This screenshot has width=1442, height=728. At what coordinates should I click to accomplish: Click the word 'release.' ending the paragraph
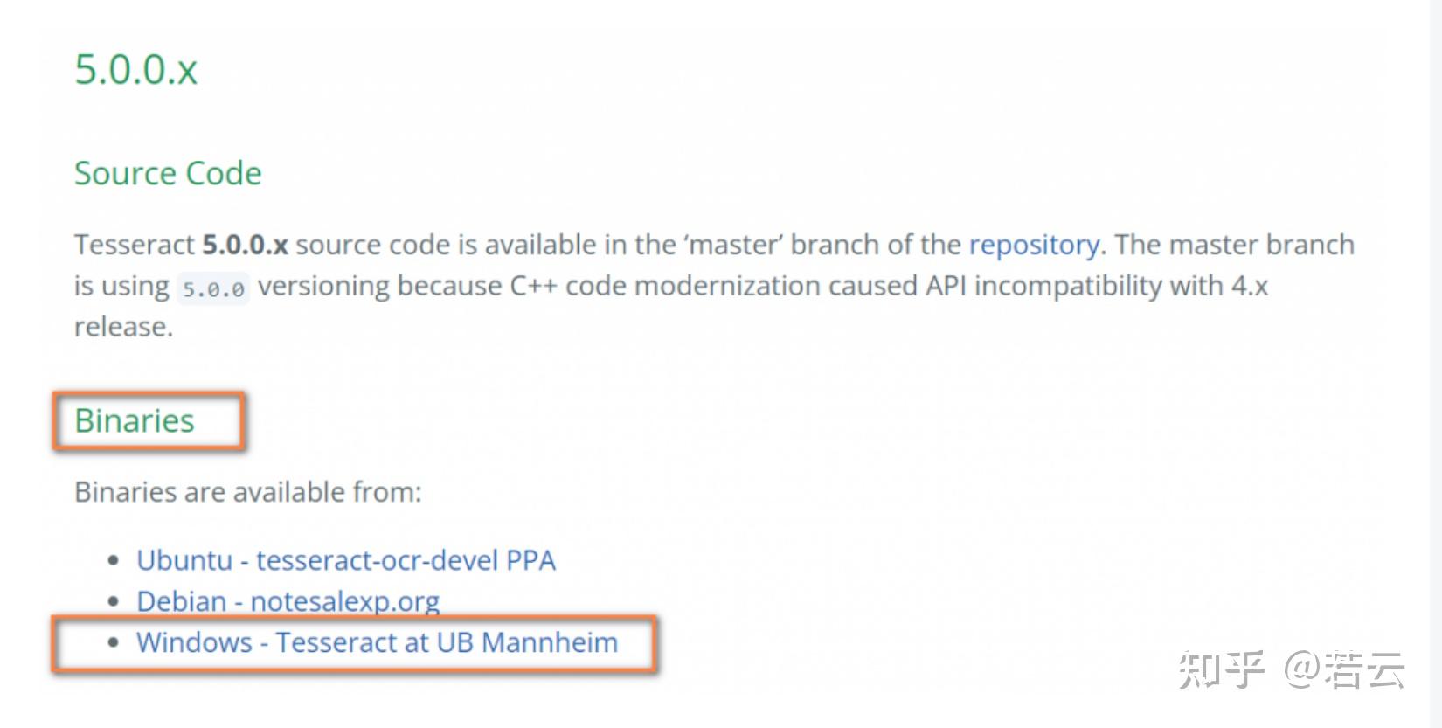[x=124, y=327]
